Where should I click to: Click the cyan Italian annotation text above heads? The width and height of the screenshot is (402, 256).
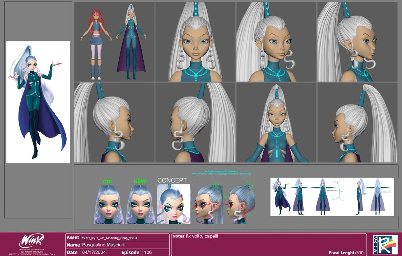click(x=222, y=172)
